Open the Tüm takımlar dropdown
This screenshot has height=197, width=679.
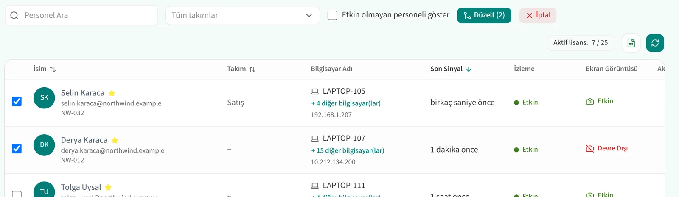click(x=242, y=15)
